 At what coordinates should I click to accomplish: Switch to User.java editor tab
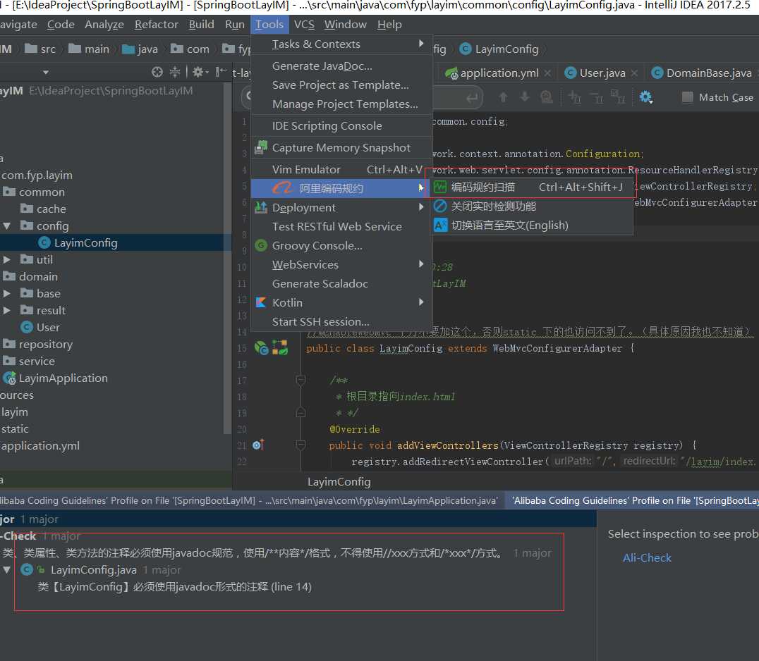(595, 73)
